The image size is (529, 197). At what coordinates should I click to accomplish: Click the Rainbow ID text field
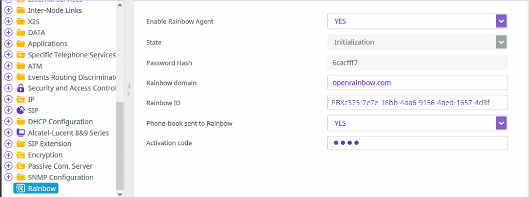pos(417,103)
